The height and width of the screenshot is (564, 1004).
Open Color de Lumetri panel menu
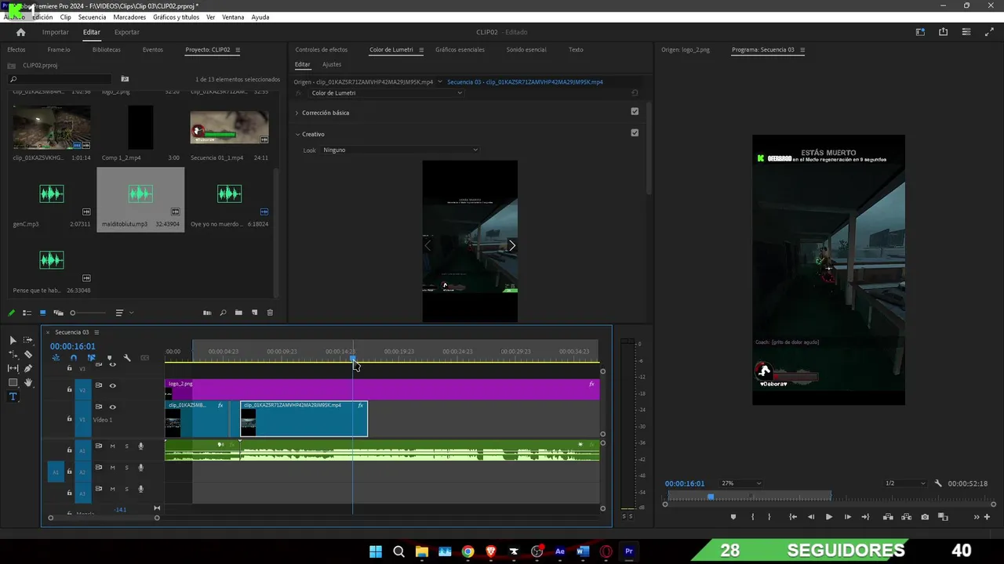tap(421, 50)
